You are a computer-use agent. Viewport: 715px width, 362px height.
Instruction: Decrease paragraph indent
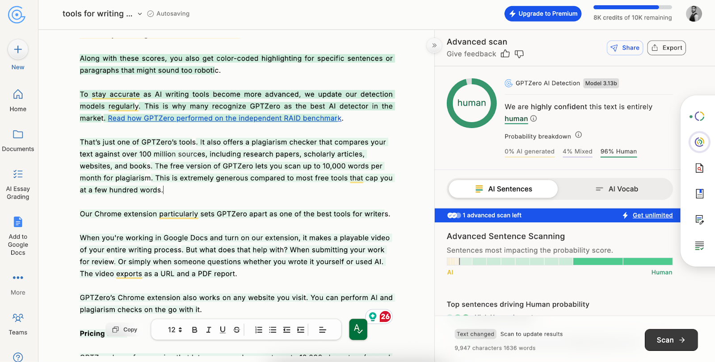(x=287, y=330)
